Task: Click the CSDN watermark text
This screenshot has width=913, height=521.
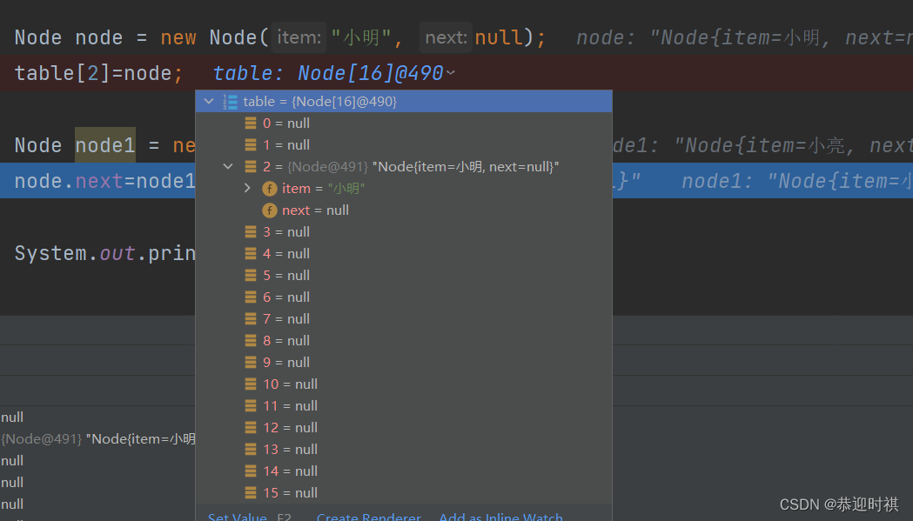Action: [838, 503]
